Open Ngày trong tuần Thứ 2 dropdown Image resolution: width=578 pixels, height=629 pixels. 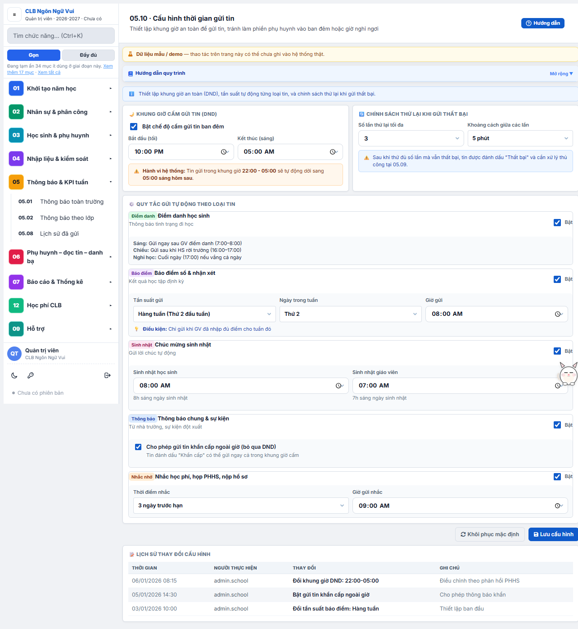[351, 314]
